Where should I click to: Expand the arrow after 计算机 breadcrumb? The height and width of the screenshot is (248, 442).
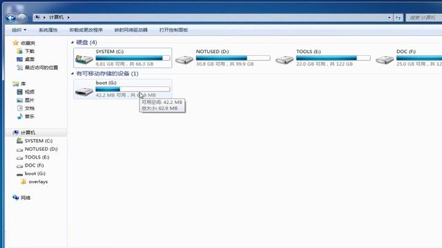point(68,17)
